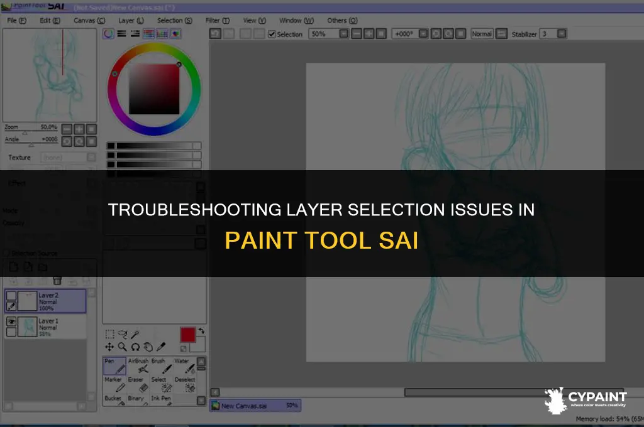The width and height of the screenshot is (644, 427).
Task: Click the red foreground color swatch
Action: click(x=187, y=335)
